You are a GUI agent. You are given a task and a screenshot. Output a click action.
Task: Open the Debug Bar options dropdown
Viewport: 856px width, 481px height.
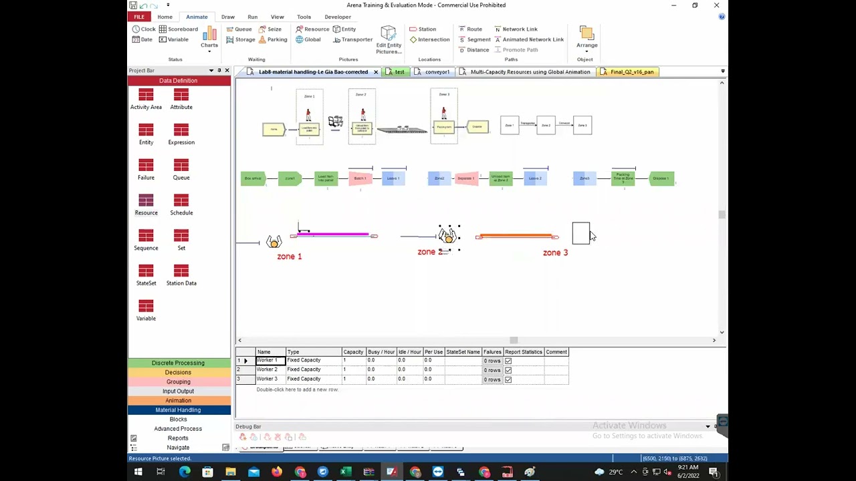708,426
